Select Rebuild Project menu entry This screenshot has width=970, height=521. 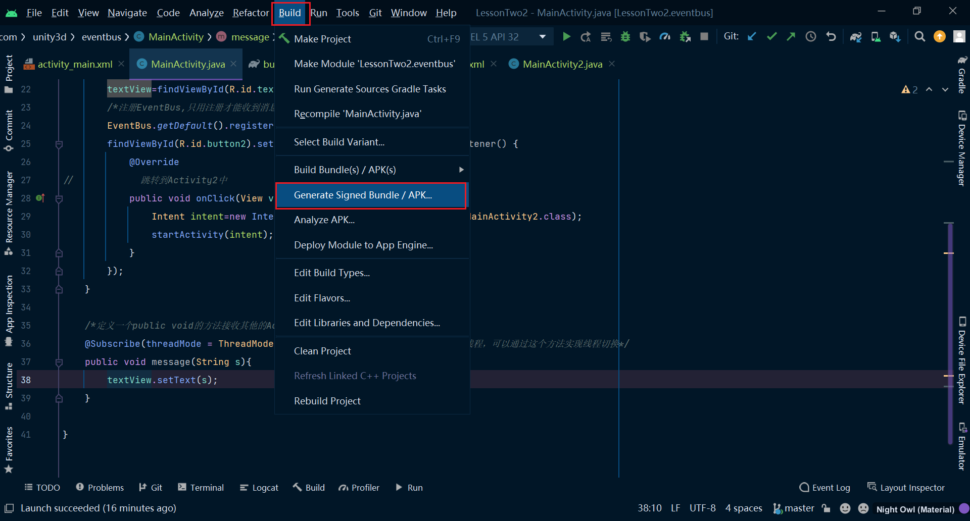[371, 401]
